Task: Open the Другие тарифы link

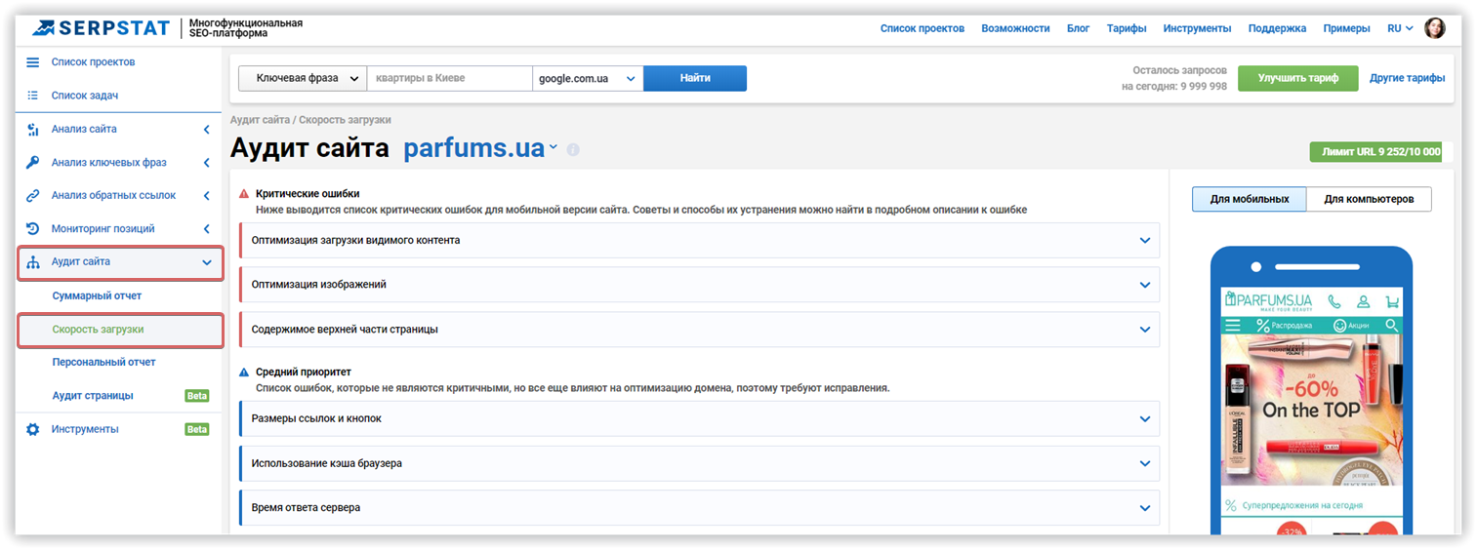Action: 1407,78
